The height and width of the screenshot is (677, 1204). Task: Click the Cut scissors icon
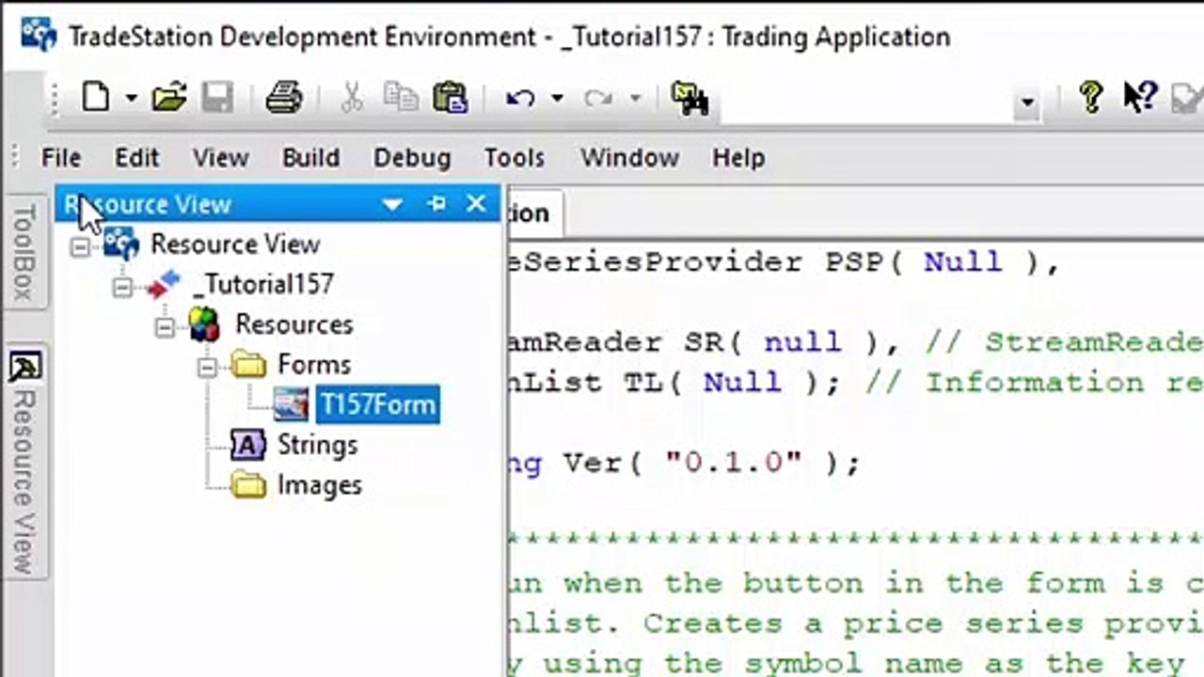(352, 97)
